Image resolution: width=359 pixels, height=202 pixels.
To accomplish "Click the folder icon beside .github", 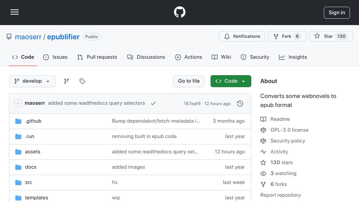I will tap(18, 121).
